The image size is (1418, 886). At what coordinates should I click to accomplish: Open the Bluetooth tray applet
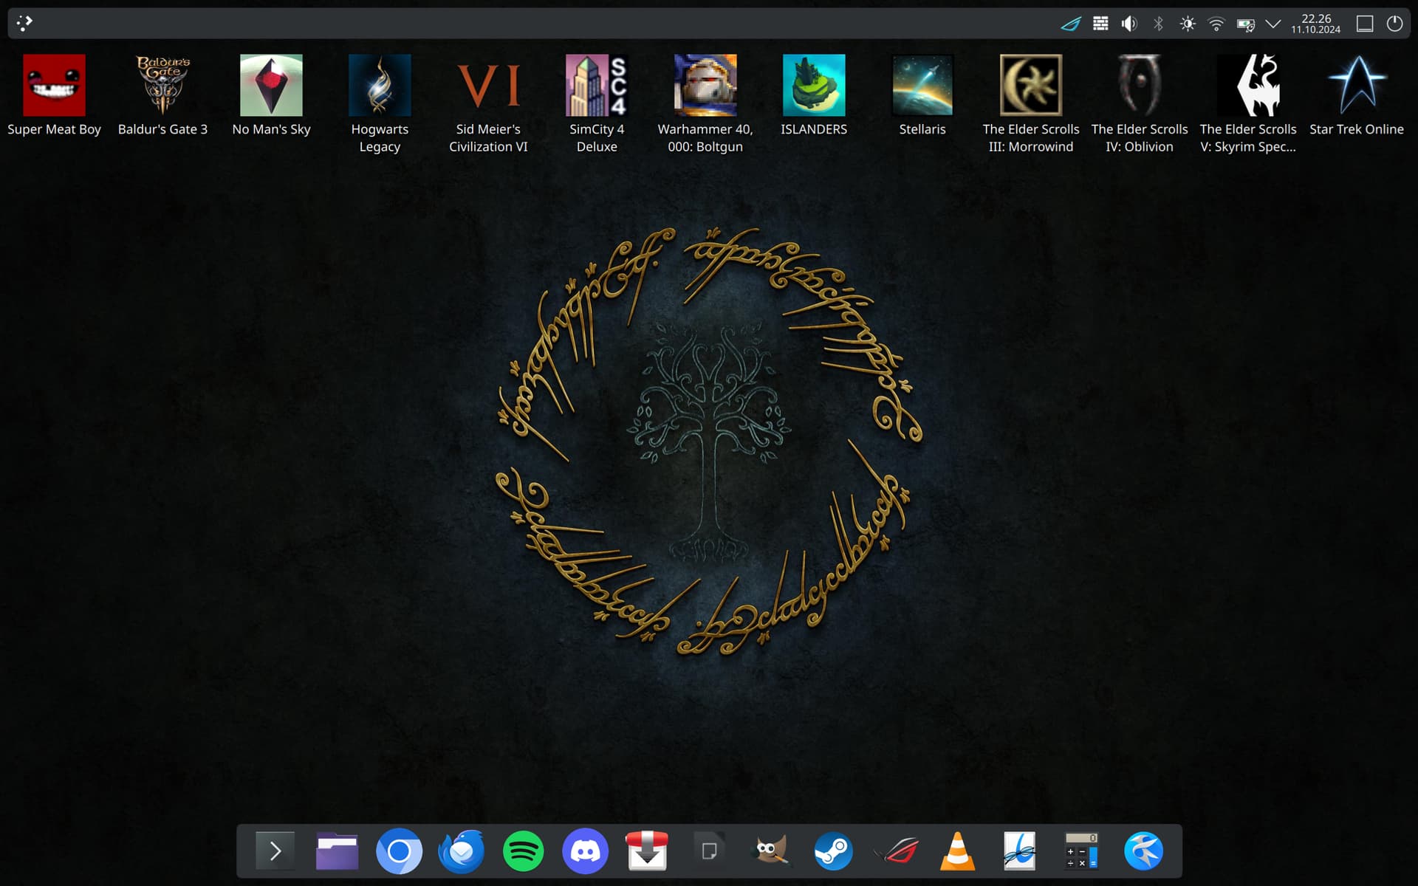tap(1158, 24)
